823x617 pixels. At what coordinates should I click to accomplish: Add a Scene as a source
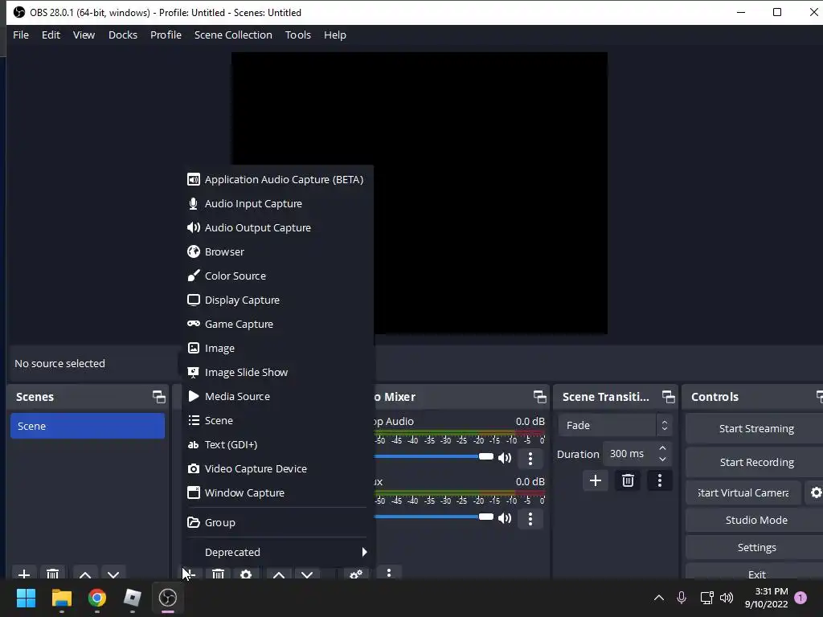click(x=277, y=421)
